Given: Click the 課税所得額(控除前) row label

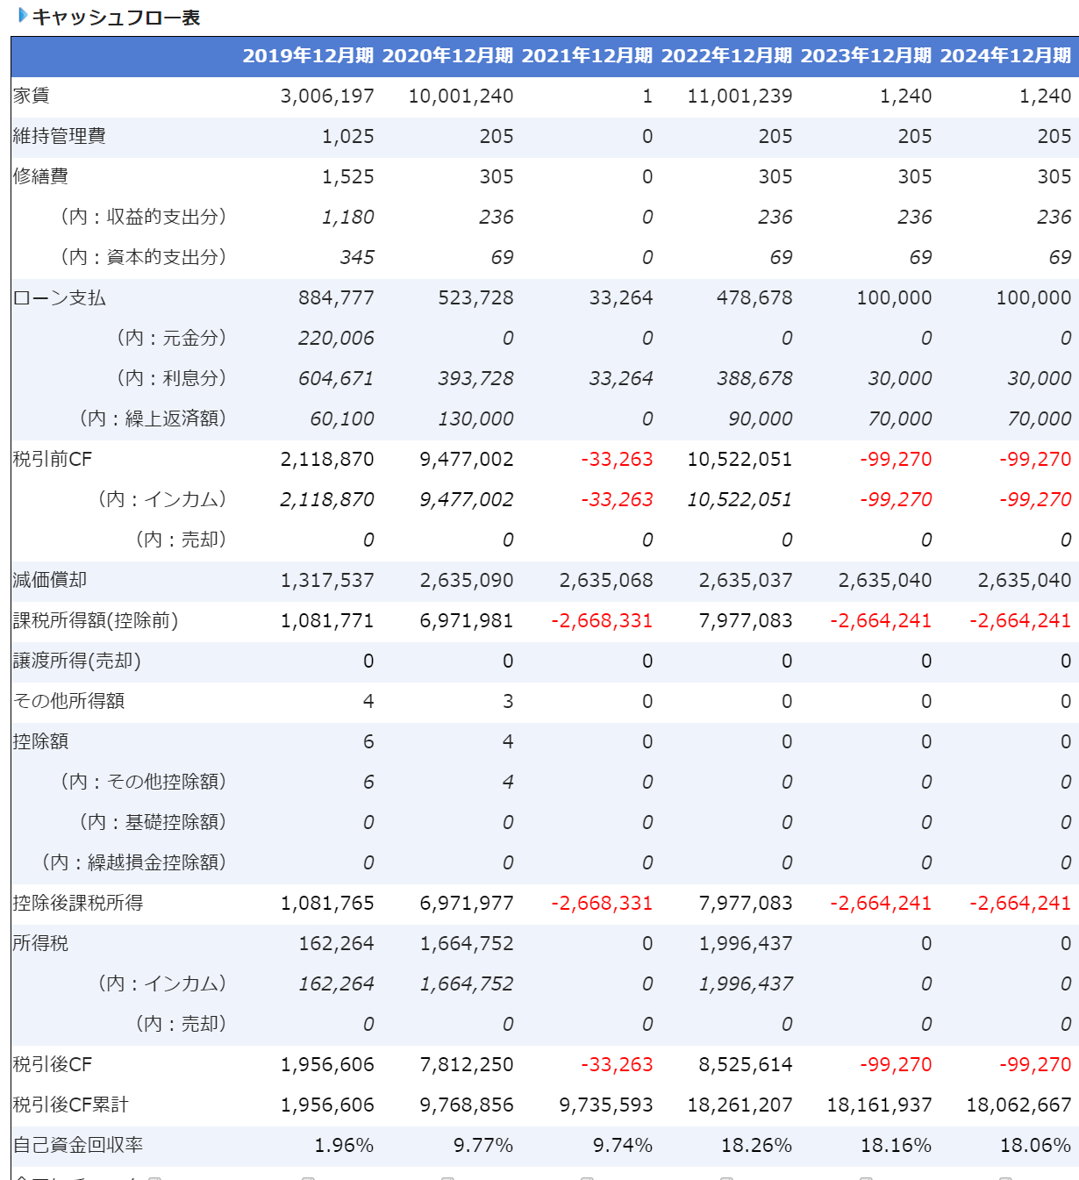Looking at the screenshot, I should (96, 621).
